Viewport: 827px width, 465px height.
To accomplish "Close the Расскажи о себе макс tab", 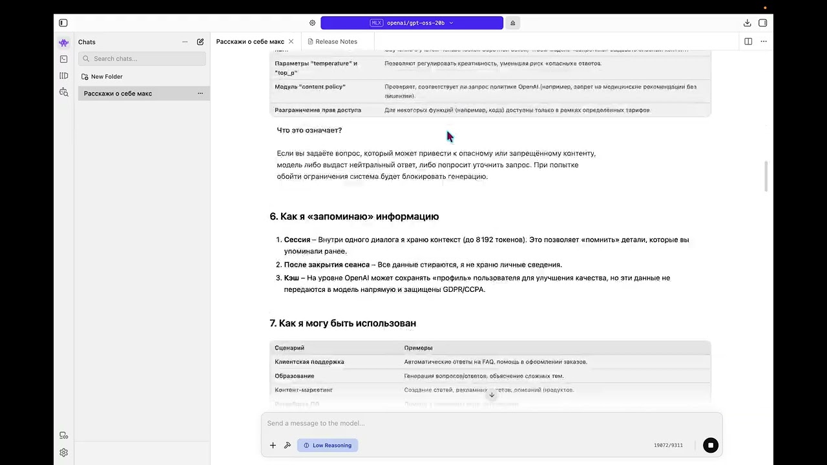I will pyautogui.click(x=291, y=41).
